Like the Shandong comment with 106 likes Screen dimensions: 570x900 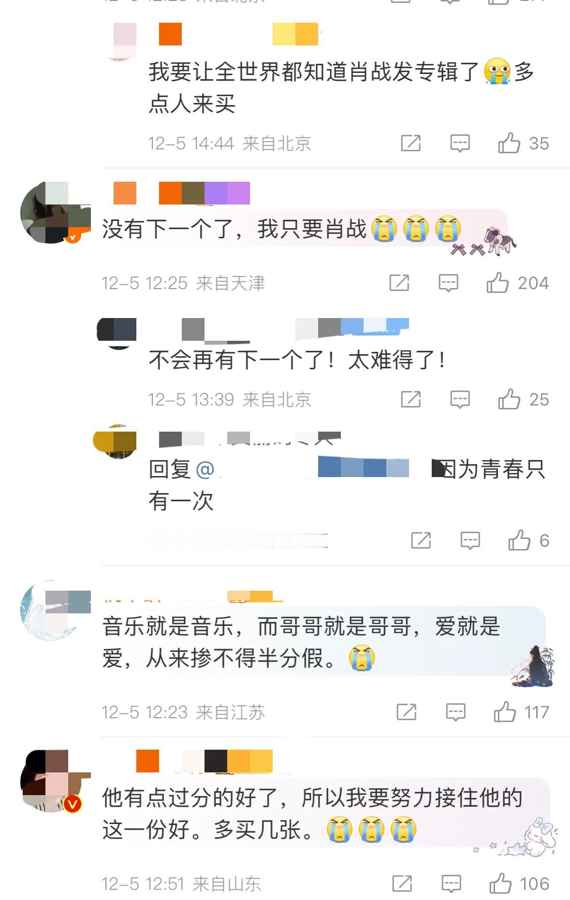point(500,884)
